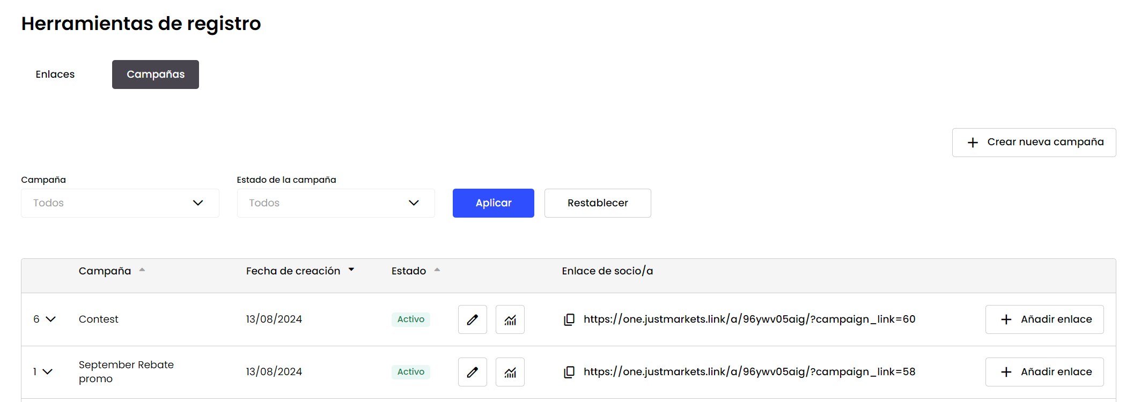Edit the September Rebate promo campaign
1126x402 pixels.
pos(472,372)
